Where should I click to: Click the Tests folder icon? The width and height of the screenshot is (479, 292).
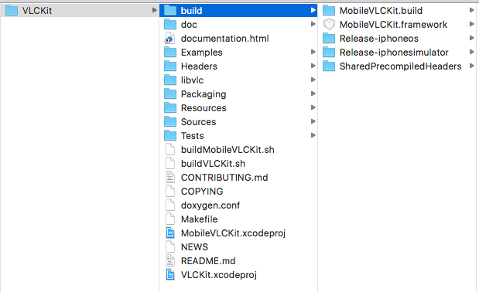tap(170, 136)
